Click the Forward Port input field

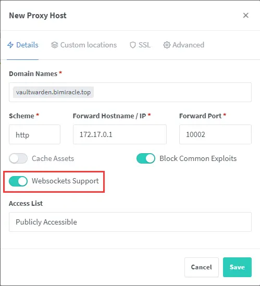215,134
